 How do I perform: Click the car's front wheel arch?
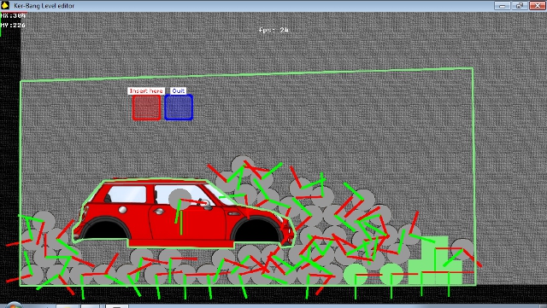(257, 230)
